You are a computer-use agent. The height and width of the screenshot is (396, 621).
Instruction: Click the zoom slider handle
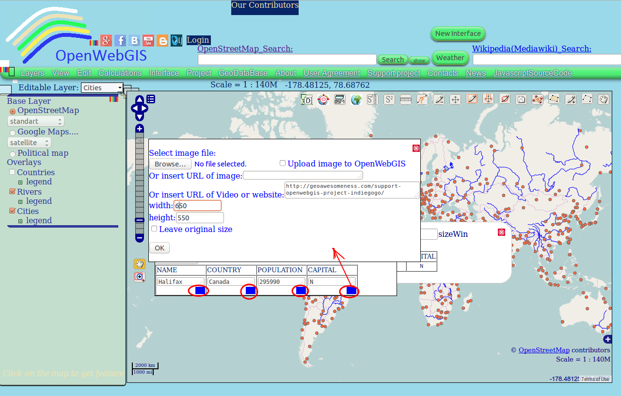[140, 220]
